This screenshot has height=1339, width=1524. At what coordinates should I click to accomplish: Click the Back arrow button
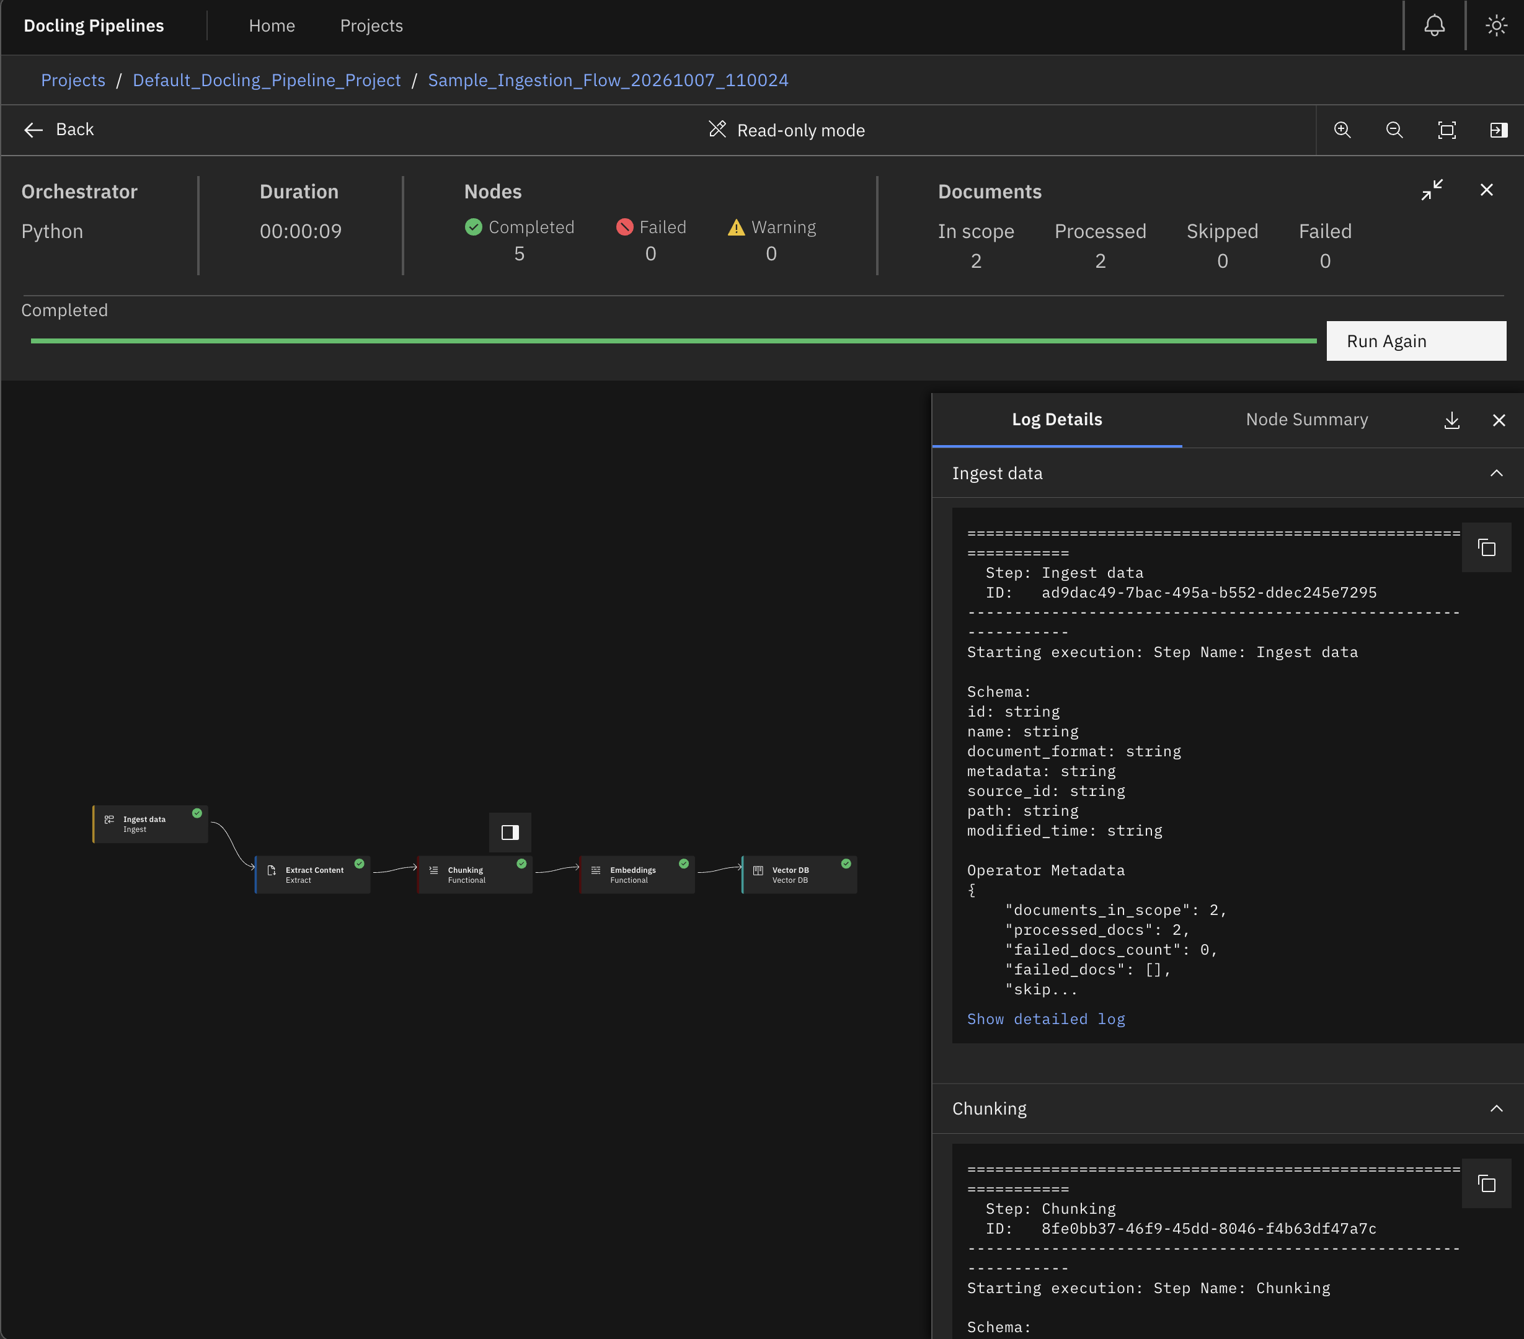[59, 130]
